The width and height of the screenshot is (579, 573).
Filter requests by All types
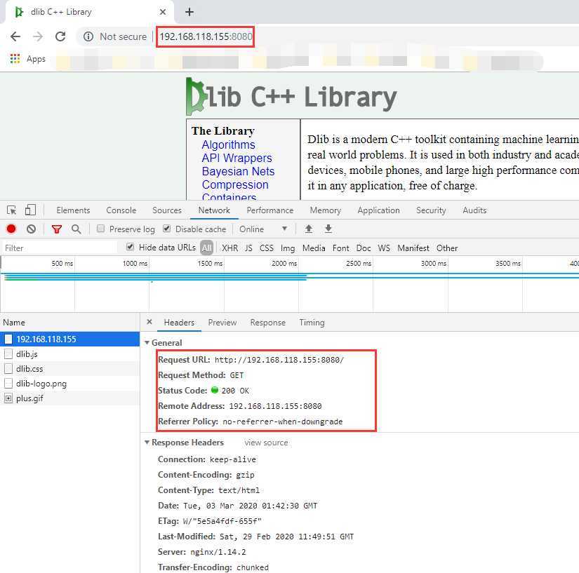[x=207, y=248]
